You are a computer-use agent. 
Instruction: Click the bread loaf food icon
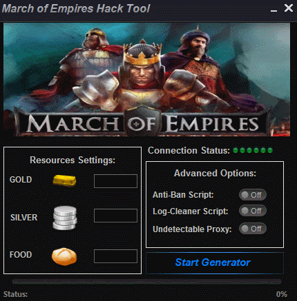[64, 256]
